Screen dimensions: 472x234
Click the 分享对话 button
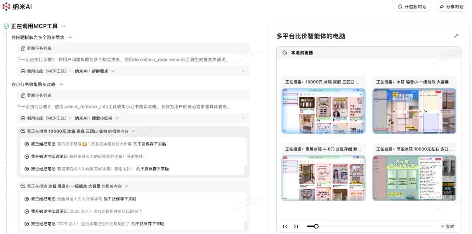coord(451,7)
